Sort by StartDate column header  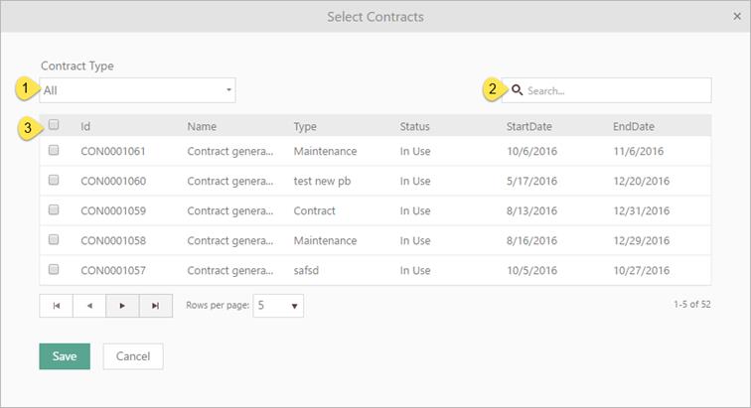coord(528,126)
